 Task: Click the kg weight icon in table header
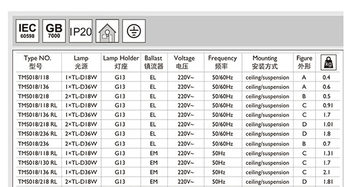(x=329, y=63)
